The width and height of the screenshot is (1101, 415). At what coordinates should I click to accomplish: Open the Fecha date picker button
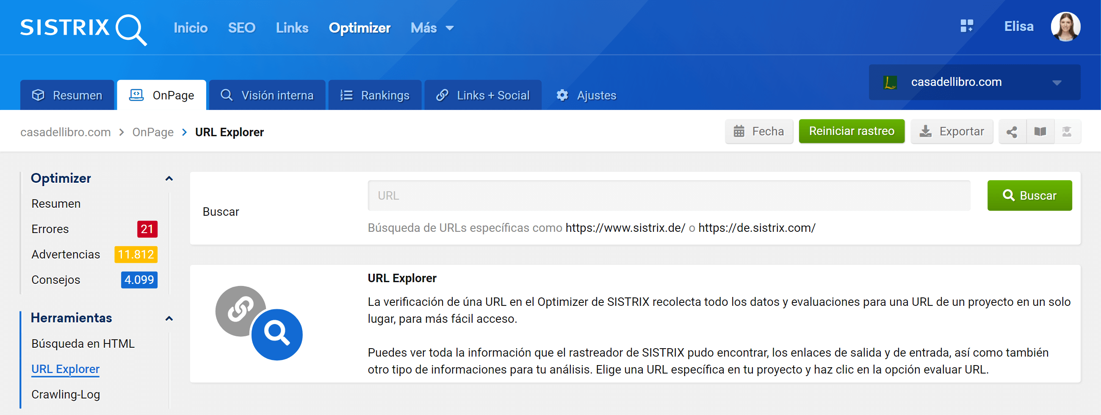pyautogui.click(x=759, y=132)
